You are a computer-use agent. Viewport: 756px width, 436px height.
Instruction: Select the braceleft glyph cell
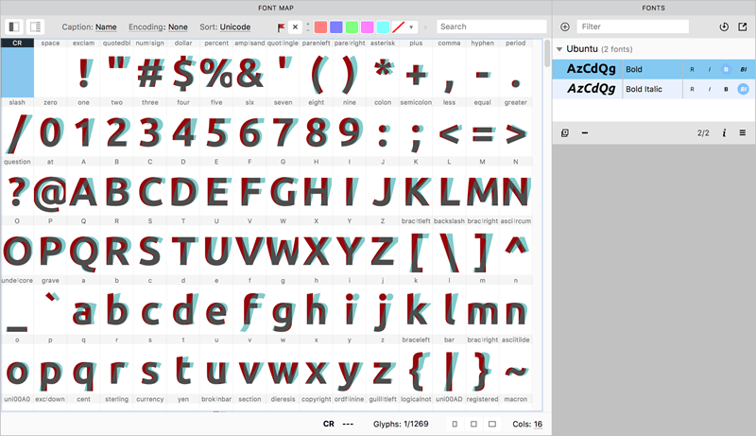416,365
